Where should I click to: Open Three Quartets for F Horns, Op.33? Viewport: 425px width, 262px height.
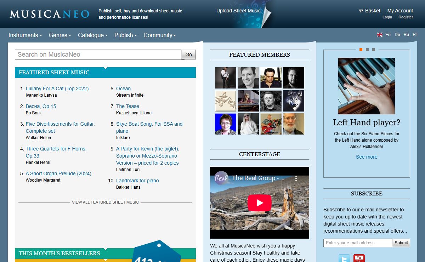tap(56, 152)
